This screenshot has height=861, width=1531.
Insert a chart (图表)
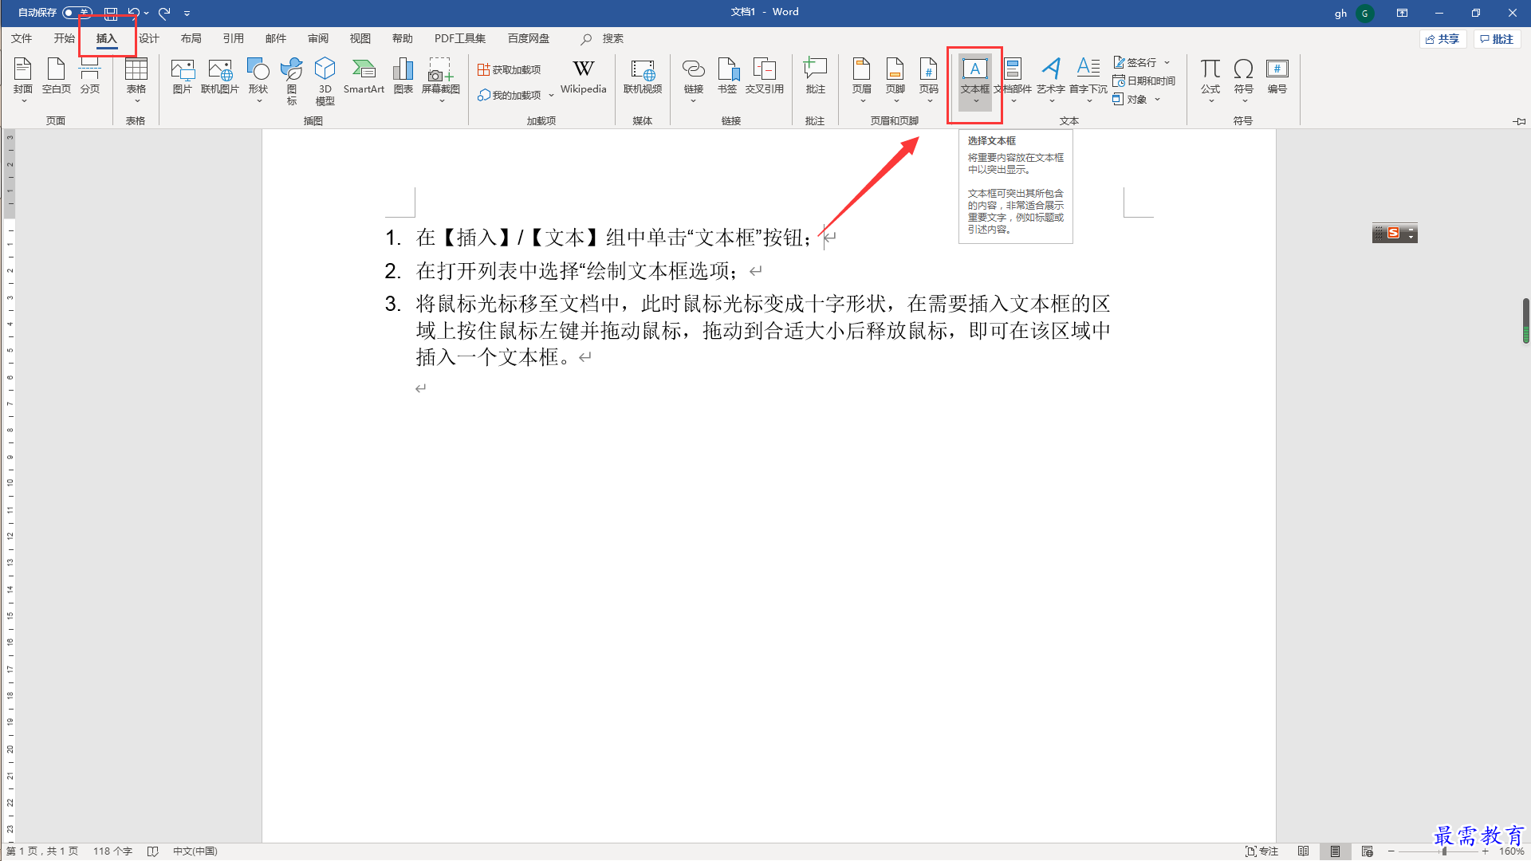[x=403, y=77]
